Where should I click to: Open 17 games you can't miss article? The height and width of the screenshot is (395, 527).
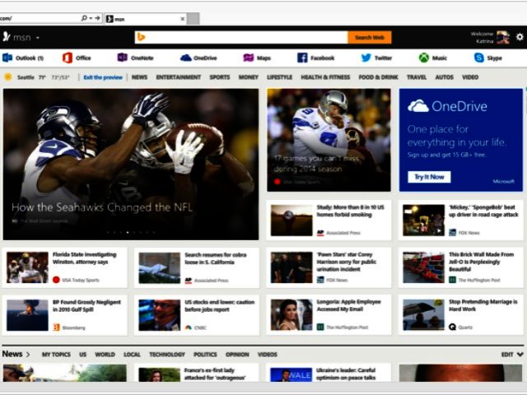329,140
